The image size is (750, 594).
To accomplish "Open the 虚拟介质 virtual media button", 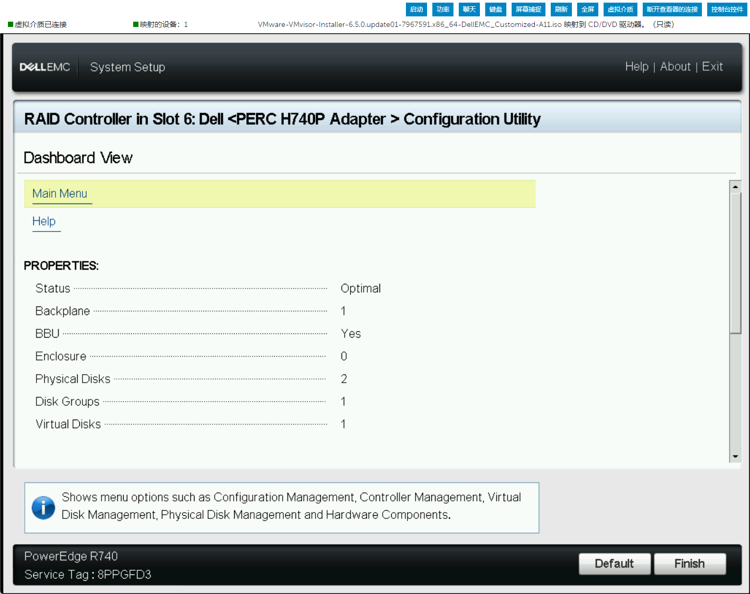I will point(621,10).
